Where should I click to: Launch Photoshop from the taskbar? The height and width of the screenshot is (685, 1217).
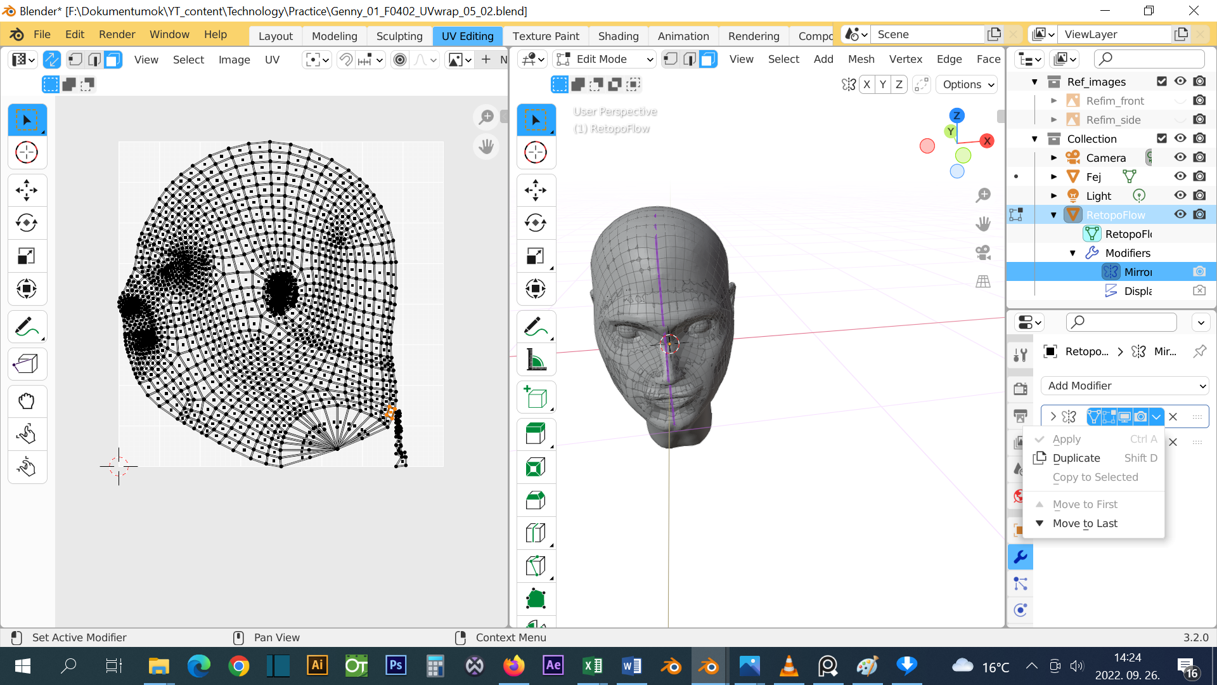[x=396, y=666]
